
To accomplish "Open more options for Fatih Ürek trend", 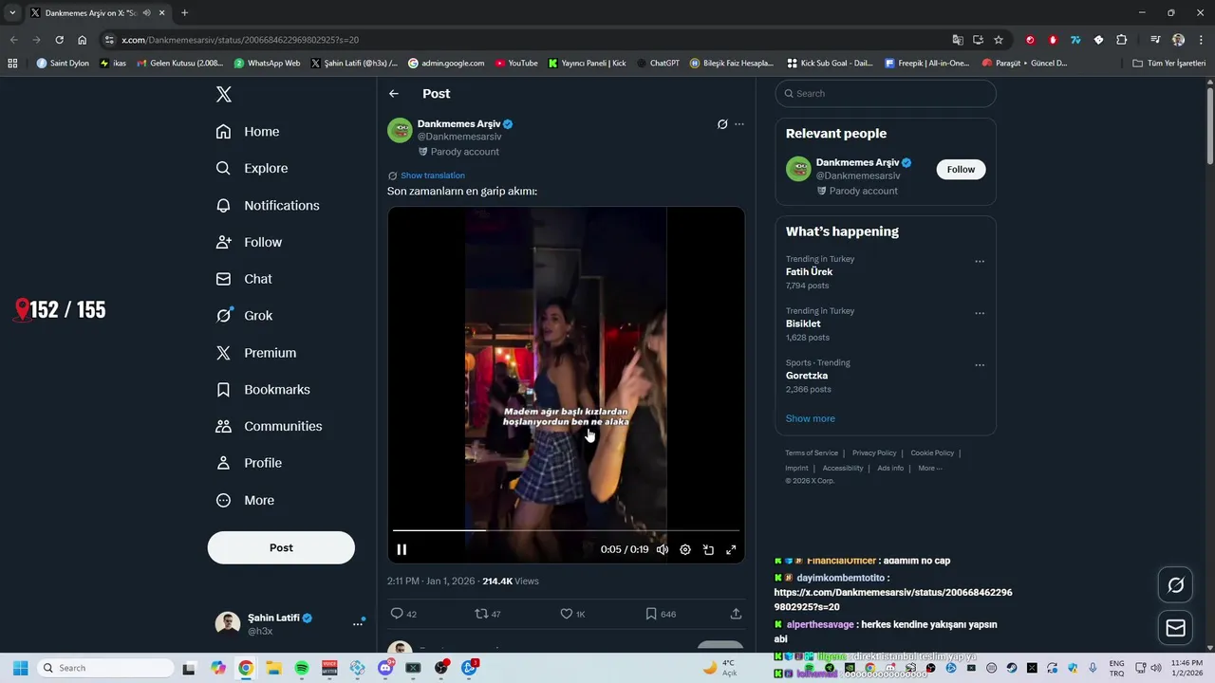I will tap(980, 262).
